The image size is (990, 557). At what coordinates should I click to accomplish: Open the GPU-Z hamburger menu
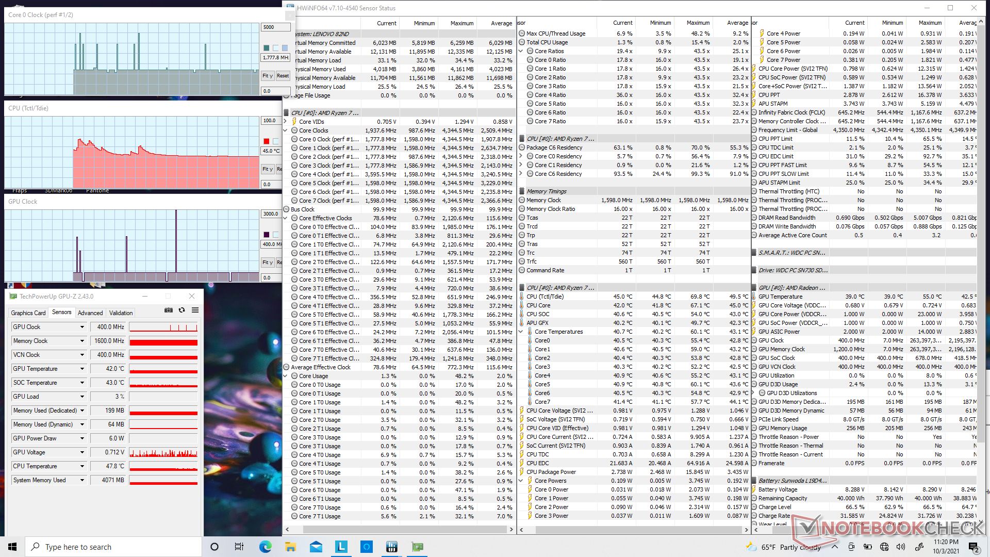coord(195,310)
